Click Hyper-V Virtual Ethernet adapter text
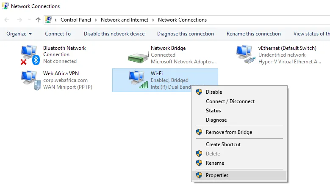This screenshot has width=330, height=196. click(x=290, y=62)
